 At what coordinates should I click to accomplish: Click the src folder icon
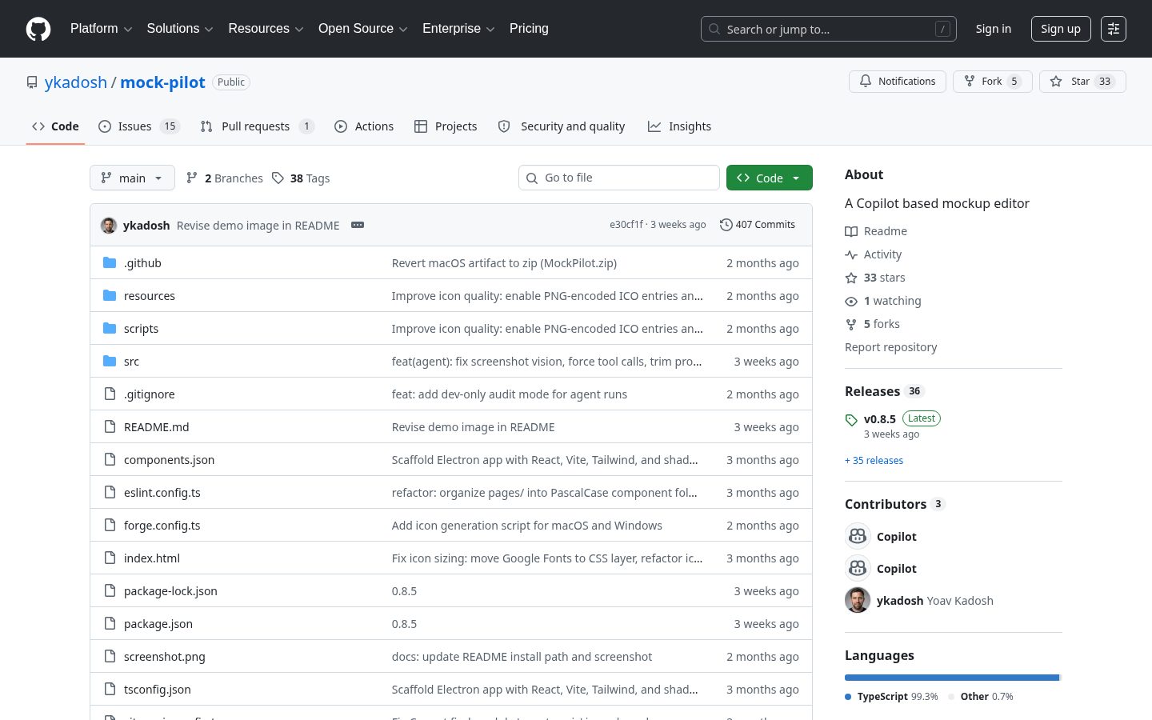[x=110, y=361]
